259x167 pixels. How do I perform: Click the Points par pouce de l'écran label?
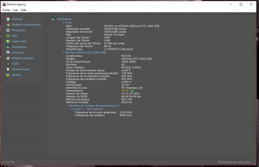pos(83,43)
